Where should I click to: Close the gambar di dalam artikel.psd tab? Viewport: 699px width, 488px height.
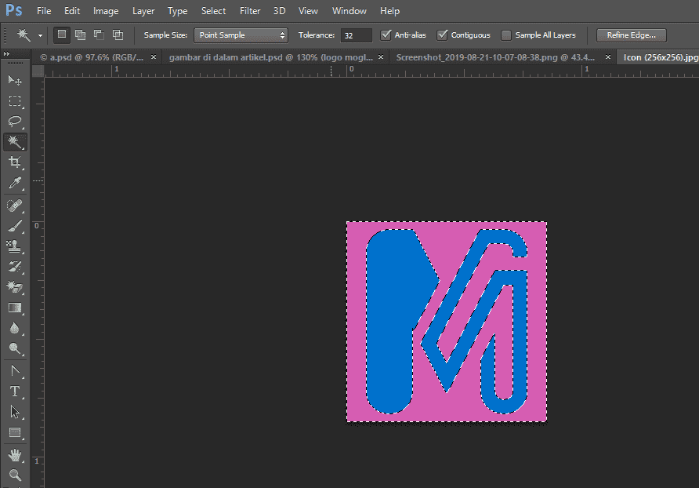(x=381, y=57)
